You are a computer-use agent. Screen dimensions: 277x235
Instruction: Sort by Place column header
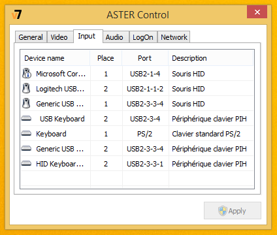[106, 58]
